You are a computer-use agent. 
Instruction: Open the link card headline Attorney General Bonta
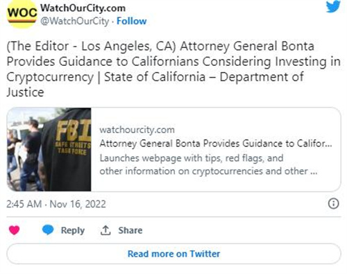click(216, 144)
